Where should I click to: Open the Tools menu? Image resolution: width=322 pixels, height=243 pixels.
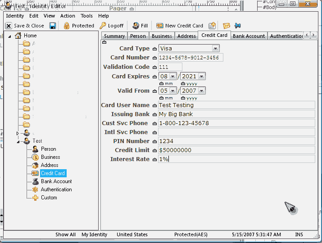pos(86,16)
